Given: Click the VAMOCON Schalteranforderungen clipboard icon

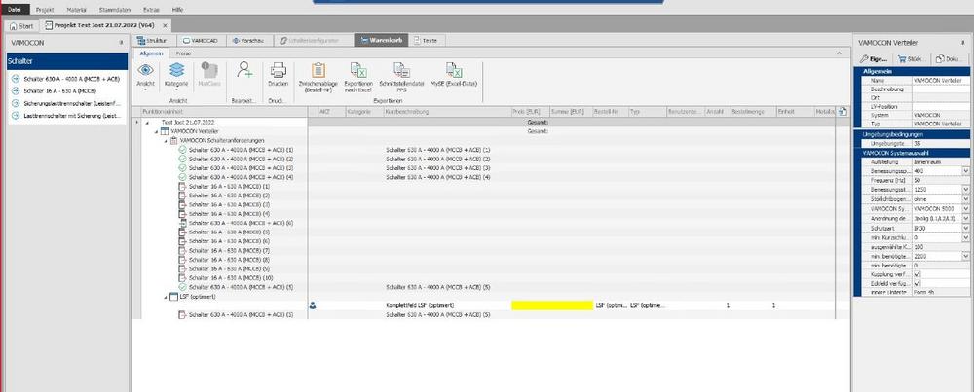Looking at the screenshot, I should (173, 141).
